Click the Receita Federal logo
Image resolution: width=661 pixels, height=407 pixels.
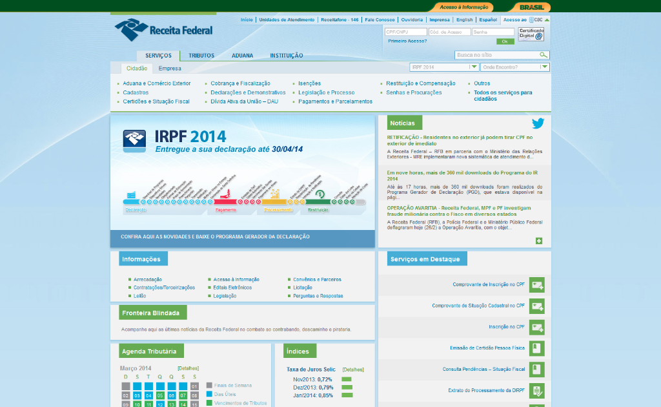tap(163, 30)
